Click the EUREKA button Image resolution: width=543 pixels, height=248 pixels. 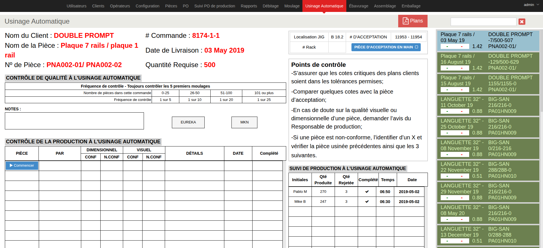(x=188, y=122)
